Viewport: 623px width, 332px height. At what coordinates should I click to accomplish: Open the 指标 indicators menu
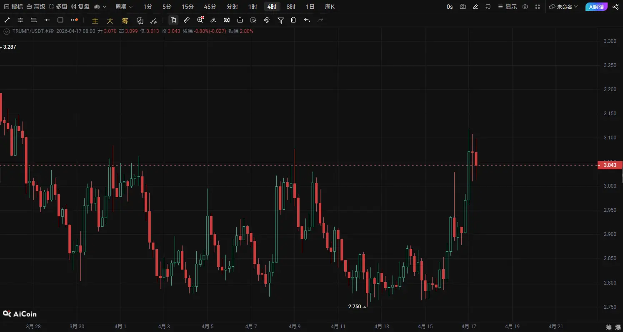coord(13,7)
